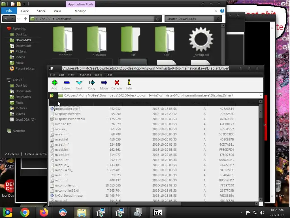
Task: Go up one folder level in 7-Zip
Action: tap(52, 95)
